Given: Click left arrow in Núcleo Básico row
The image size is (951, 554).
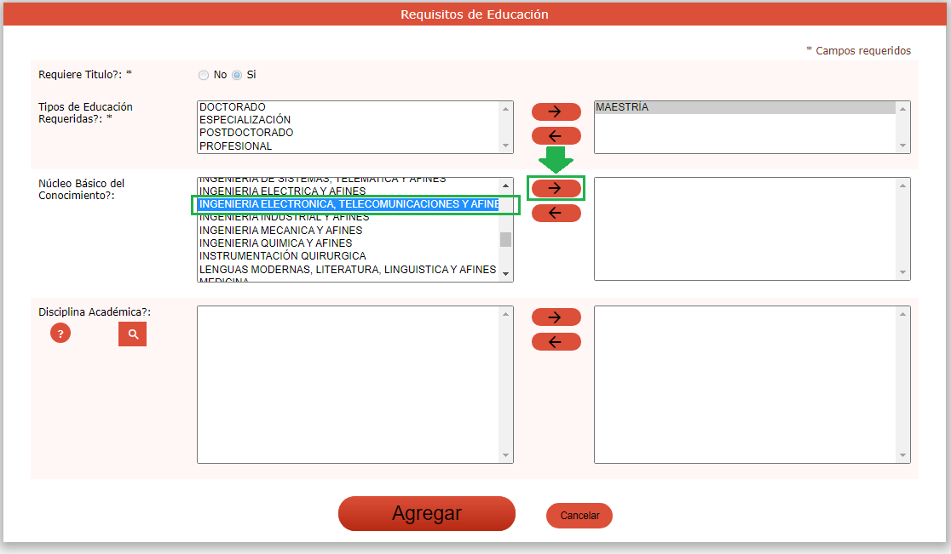Looking at the screenshot, I should point(556,213).
